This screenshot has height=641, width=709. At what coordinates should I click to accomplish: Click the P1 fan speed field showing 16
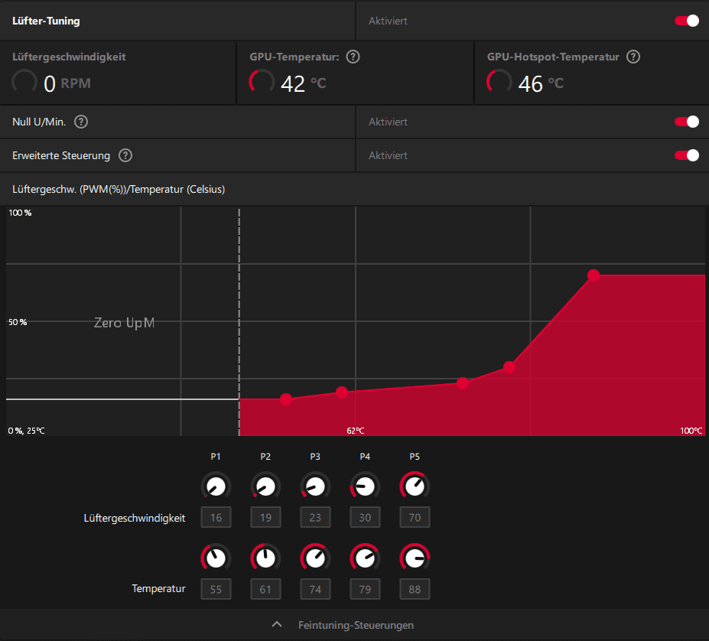pos(216,518)
